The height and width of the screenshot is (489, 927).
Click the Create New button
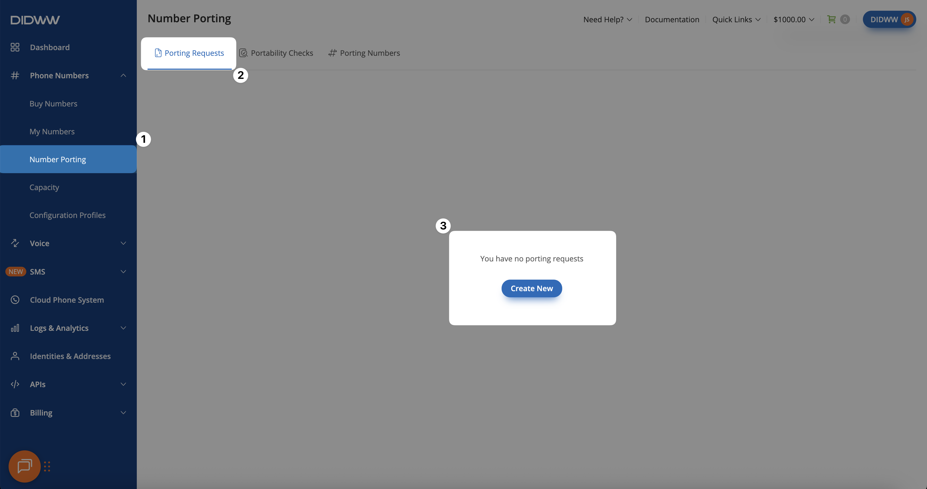(532, 288)
